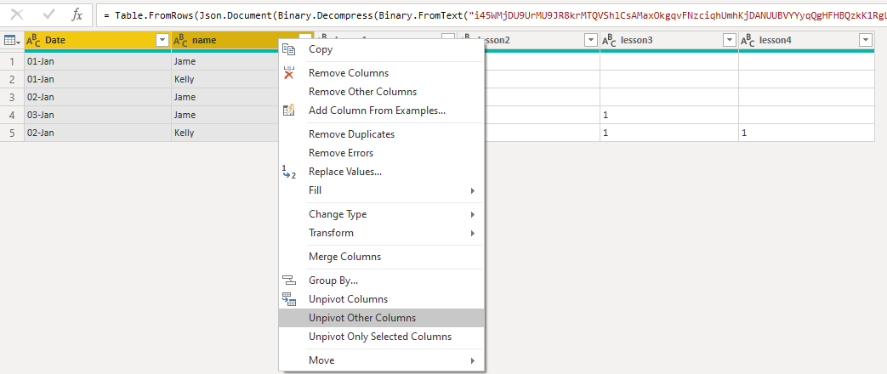Choose Replace Values... entry

click(x=381, y=172)
